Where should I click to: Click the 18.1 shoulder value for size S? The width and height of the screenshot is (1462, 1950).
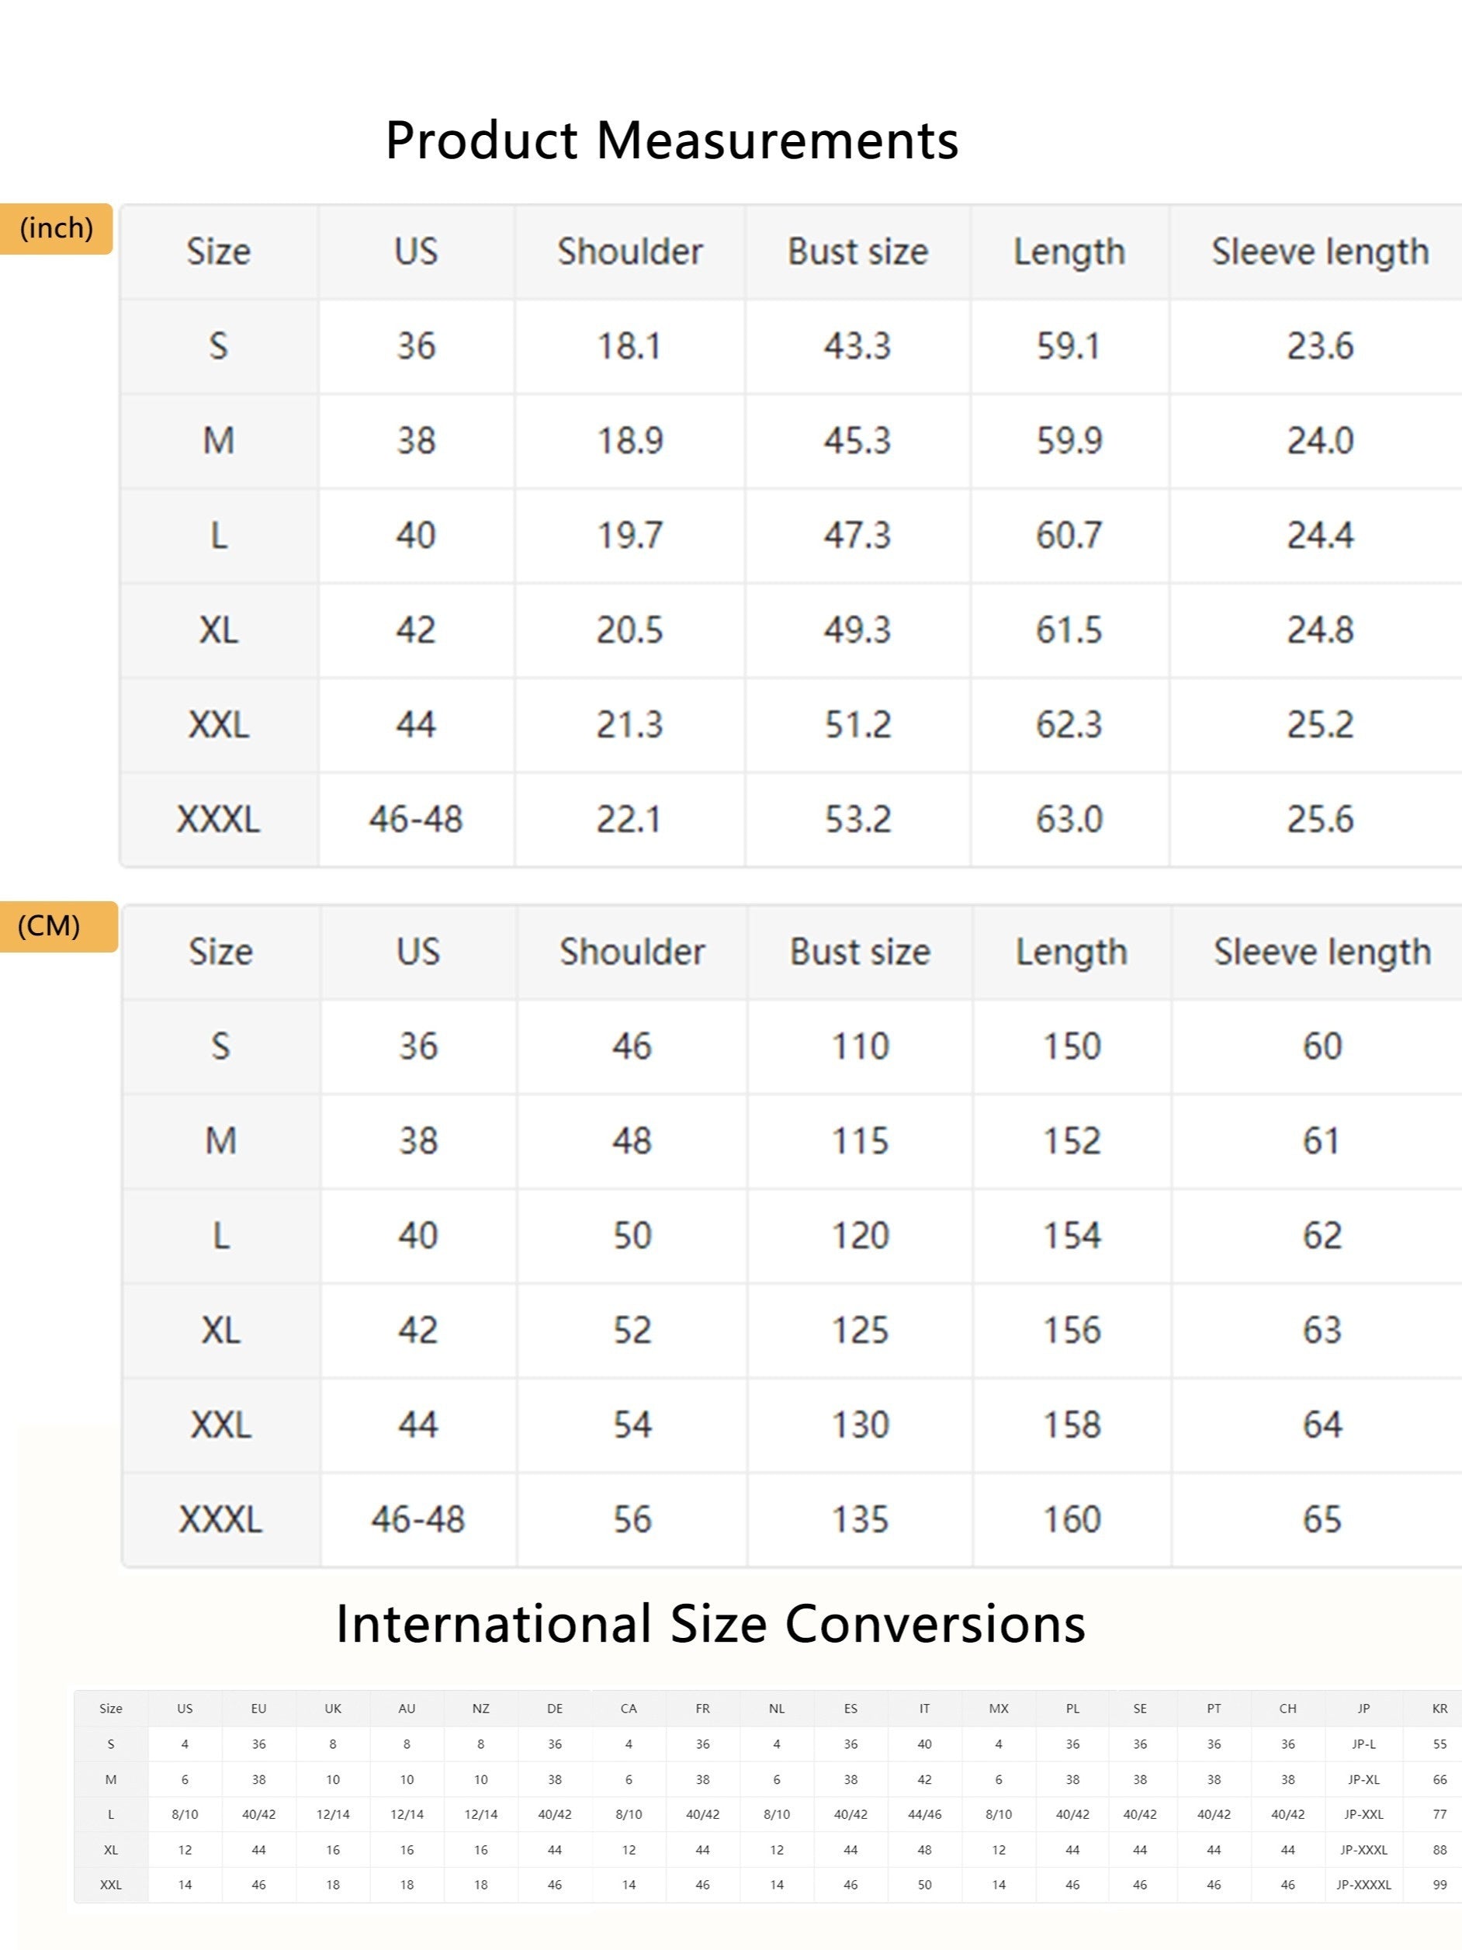[629, 346]
